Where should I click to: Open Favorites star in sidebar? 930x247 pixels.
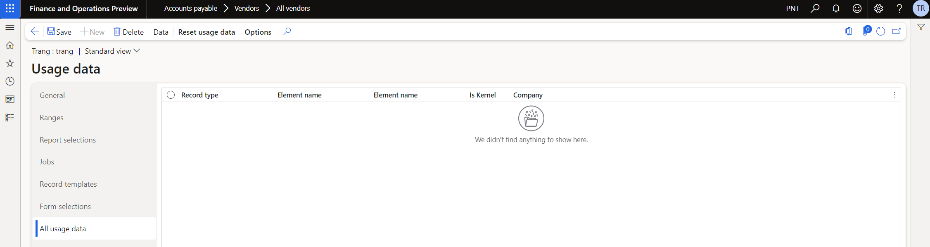pyautogui.click(x=10, y=63)
